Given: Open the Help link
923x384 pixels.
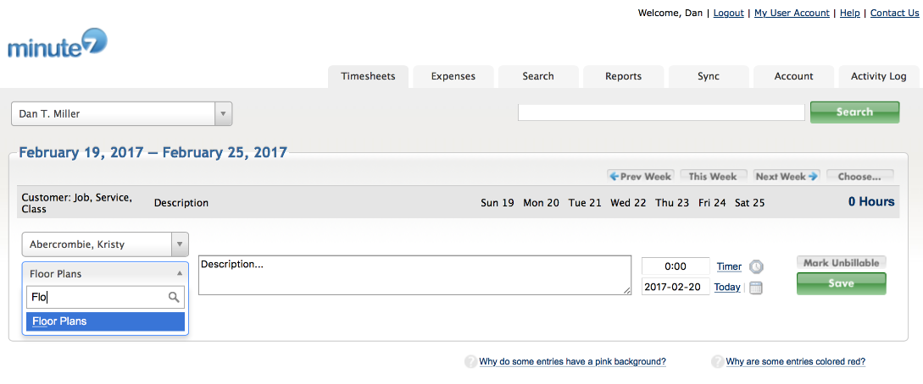Looking at the screenshot, I should pos(850,13).
